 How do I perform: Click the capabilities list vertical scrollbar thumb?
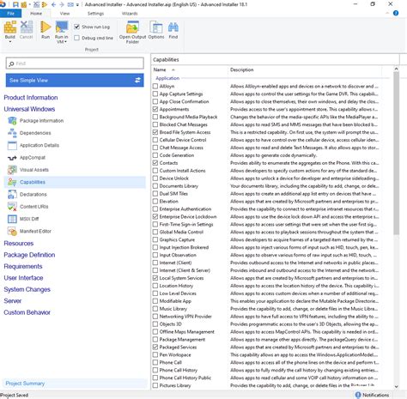pyautogui.click(x=396, y=153)
